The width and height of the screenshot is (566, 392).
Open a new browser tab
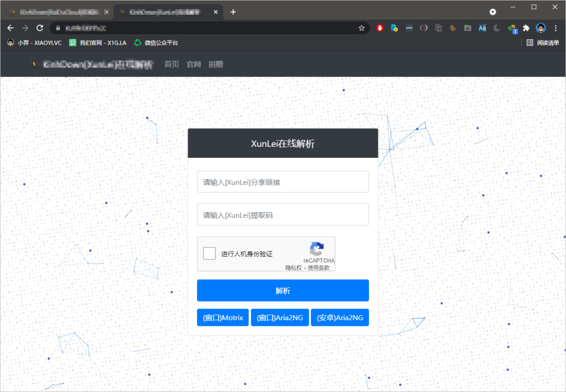click(233, 12)
